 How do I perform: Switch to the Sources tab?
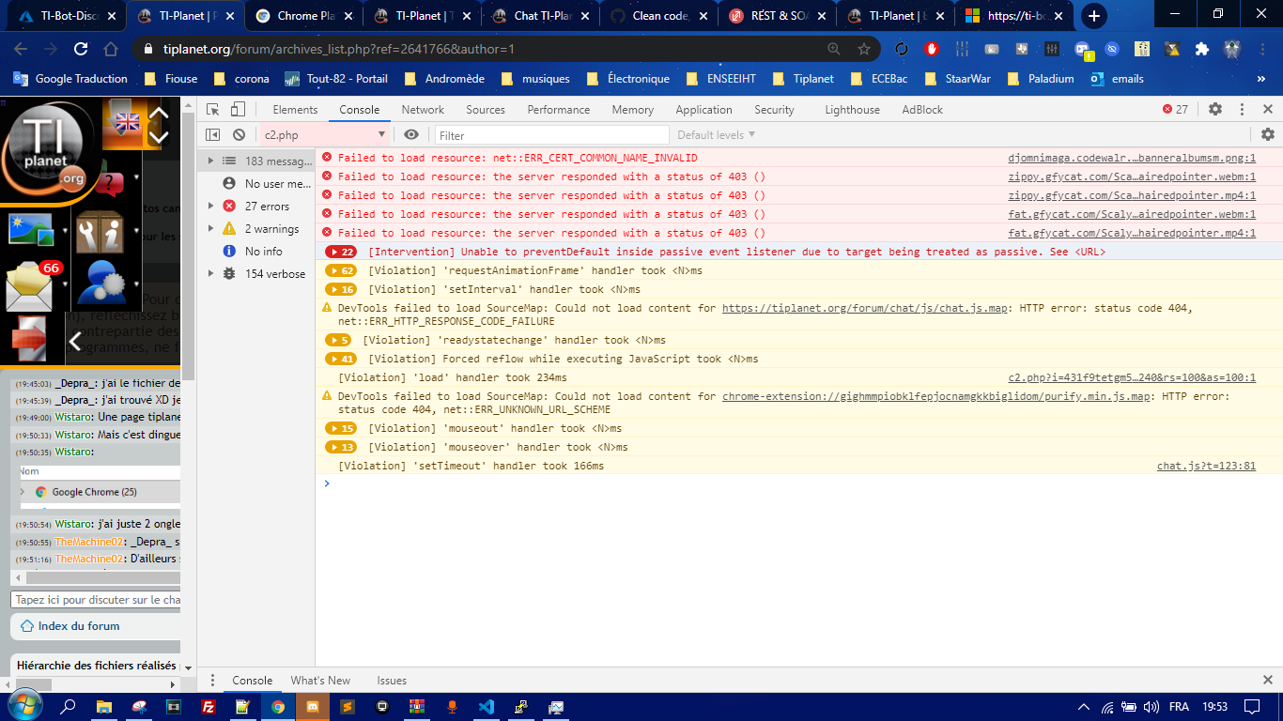486,109
